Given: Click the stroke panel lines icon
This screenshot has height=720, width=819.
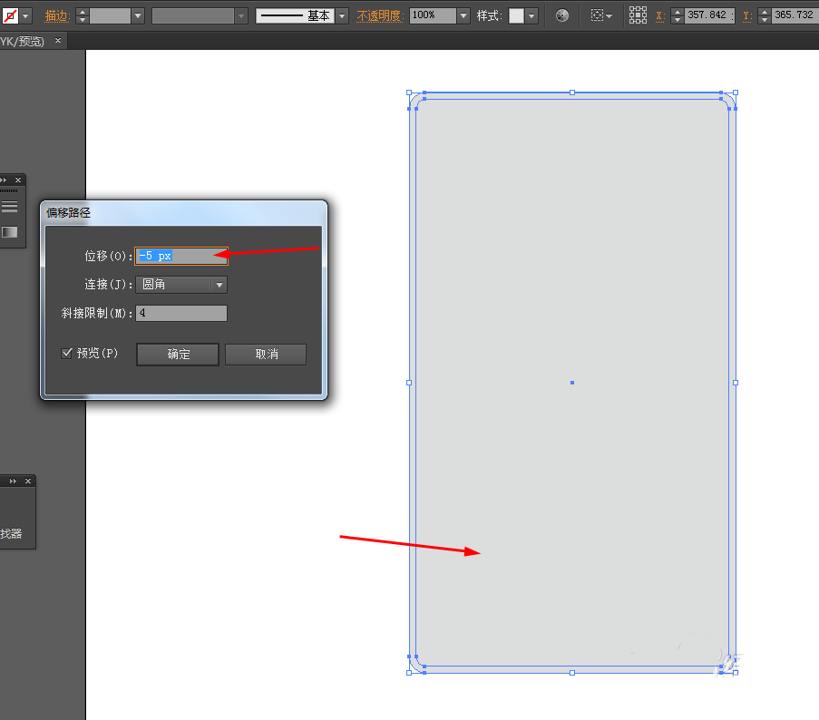Looking at the screenshot, I should pos(9,206).
